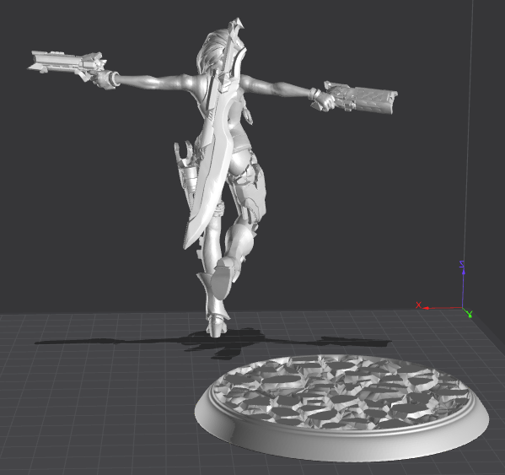Click the cobblestone texture on top of base
The image size is (505, 475).
pos(342,391)
